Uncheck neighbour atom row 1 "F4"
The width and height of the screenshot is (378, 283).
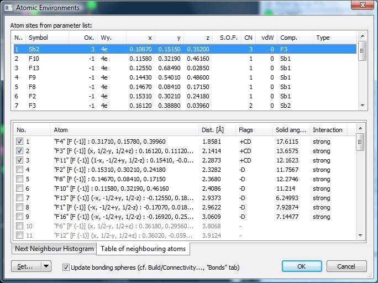20,141
